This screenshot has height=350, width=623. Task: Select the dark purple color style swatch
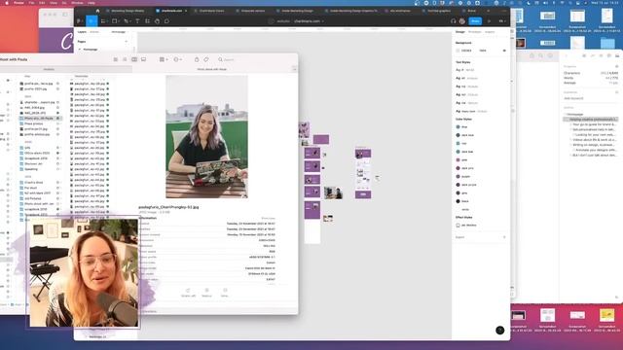[458, 185]
